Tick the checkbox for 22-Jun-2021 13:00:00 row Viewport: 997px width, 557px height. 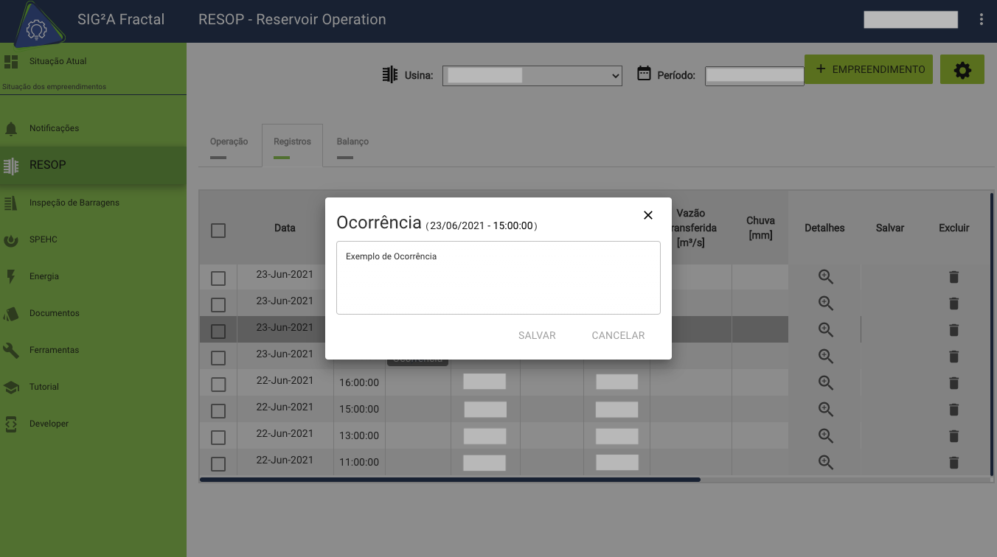(x=218, y=438)
